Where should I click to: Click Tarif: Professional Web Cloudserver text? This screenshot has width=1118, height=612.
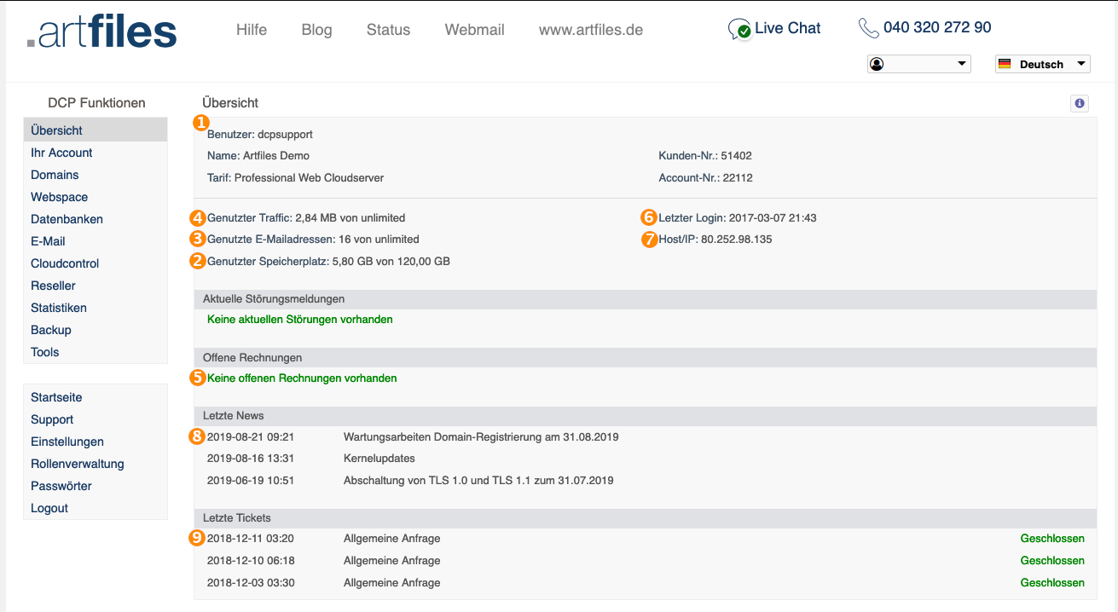coord(296,178)
